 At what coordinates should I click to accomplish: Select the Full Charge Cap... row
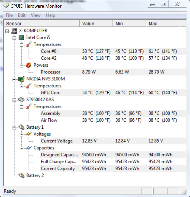113,162
